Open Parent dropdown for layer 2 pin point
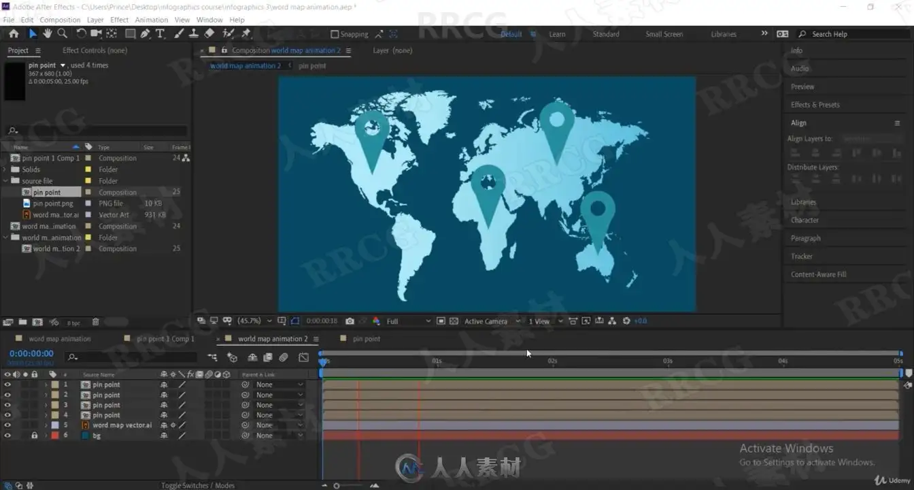This screenshot has height=490, width=914. pos(280,395)
